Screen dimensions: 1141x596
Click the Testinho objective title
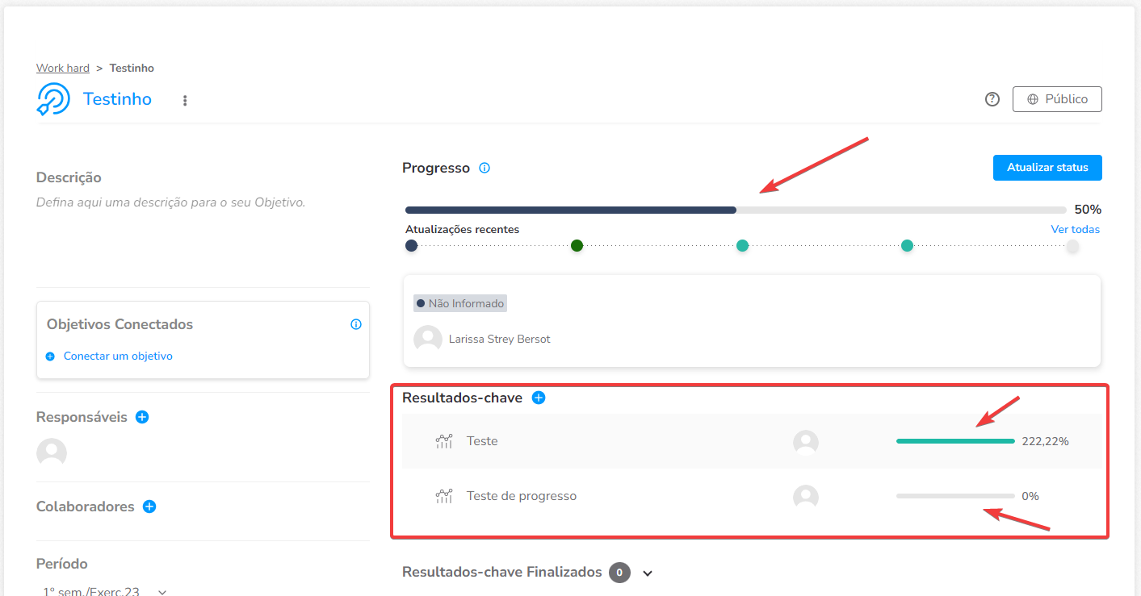[117, 99]
